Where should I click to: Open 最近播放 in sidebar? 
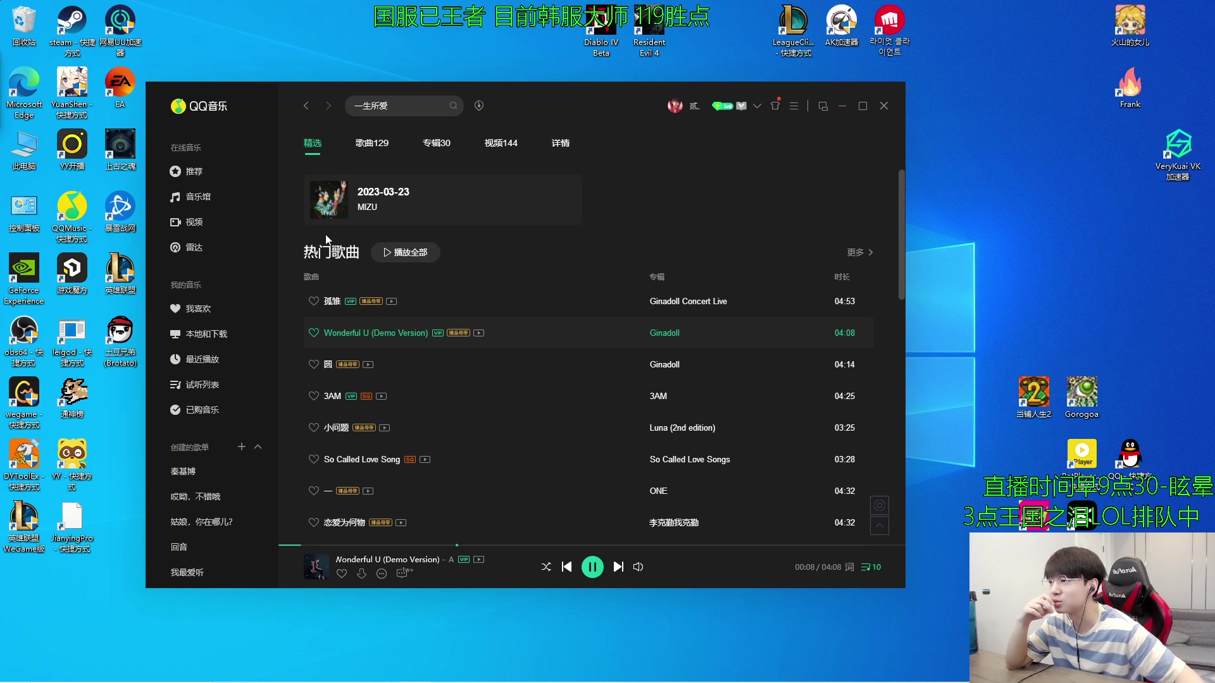(x=194, y=359)
